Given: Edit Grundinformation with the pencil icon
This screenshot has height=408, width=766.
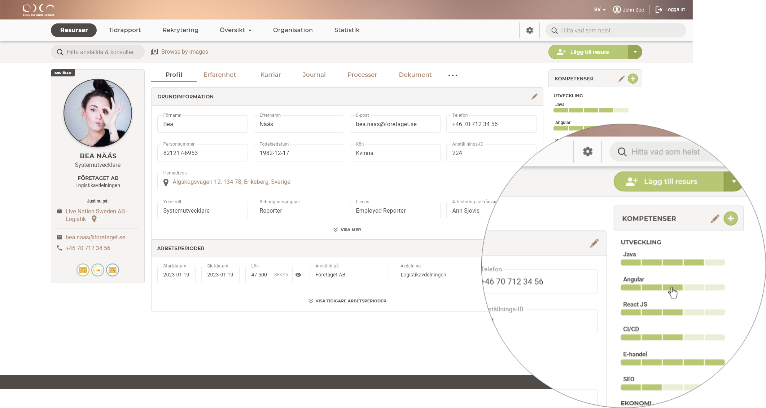Looking at the screenshot, I should [534, 97].
